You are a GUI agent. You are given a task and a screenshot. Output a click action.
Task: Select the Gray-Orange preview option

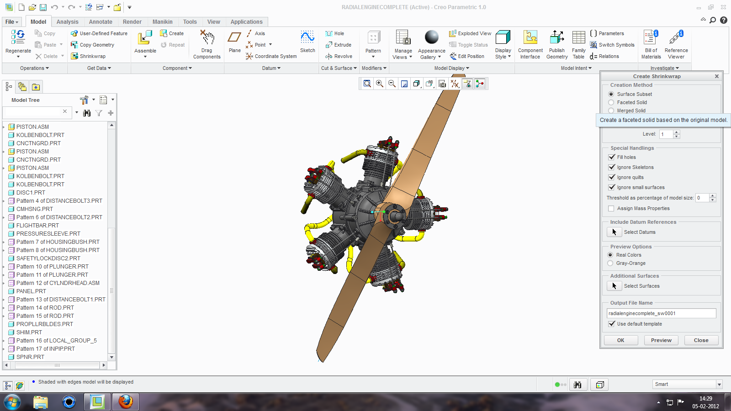click(x=610, y=263)
